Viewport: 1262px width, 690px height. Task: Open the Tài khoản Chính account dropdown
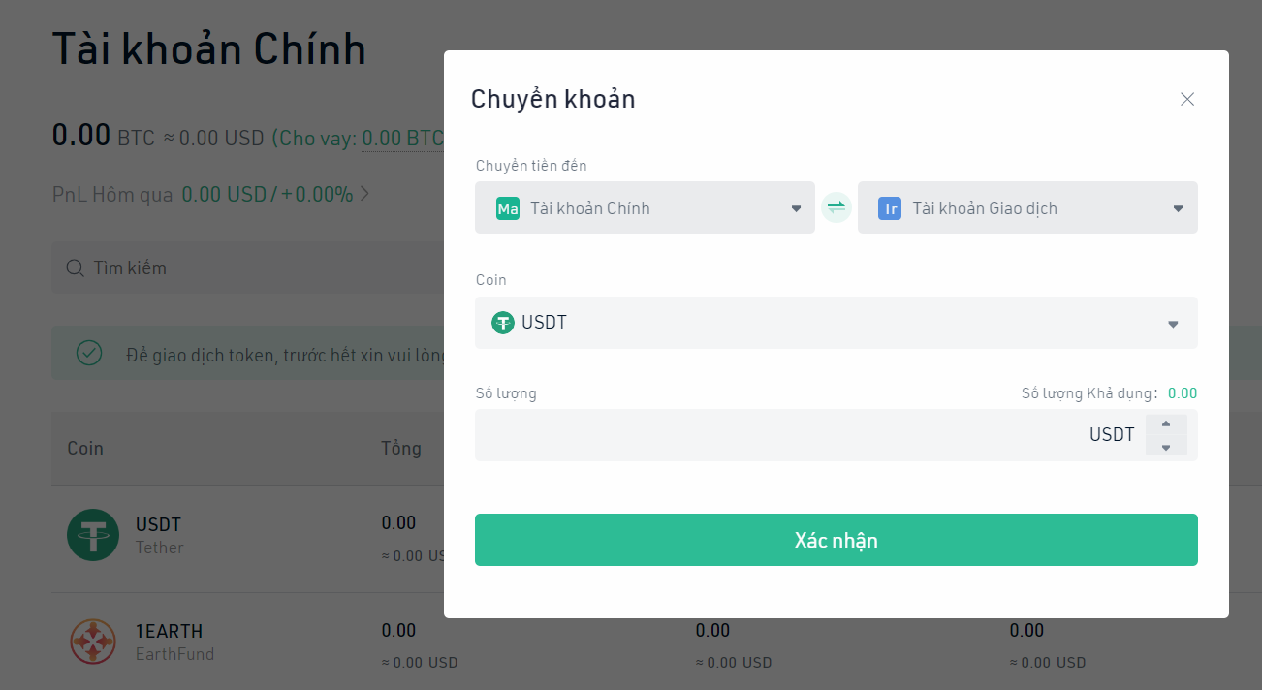[x=645, y=207]
